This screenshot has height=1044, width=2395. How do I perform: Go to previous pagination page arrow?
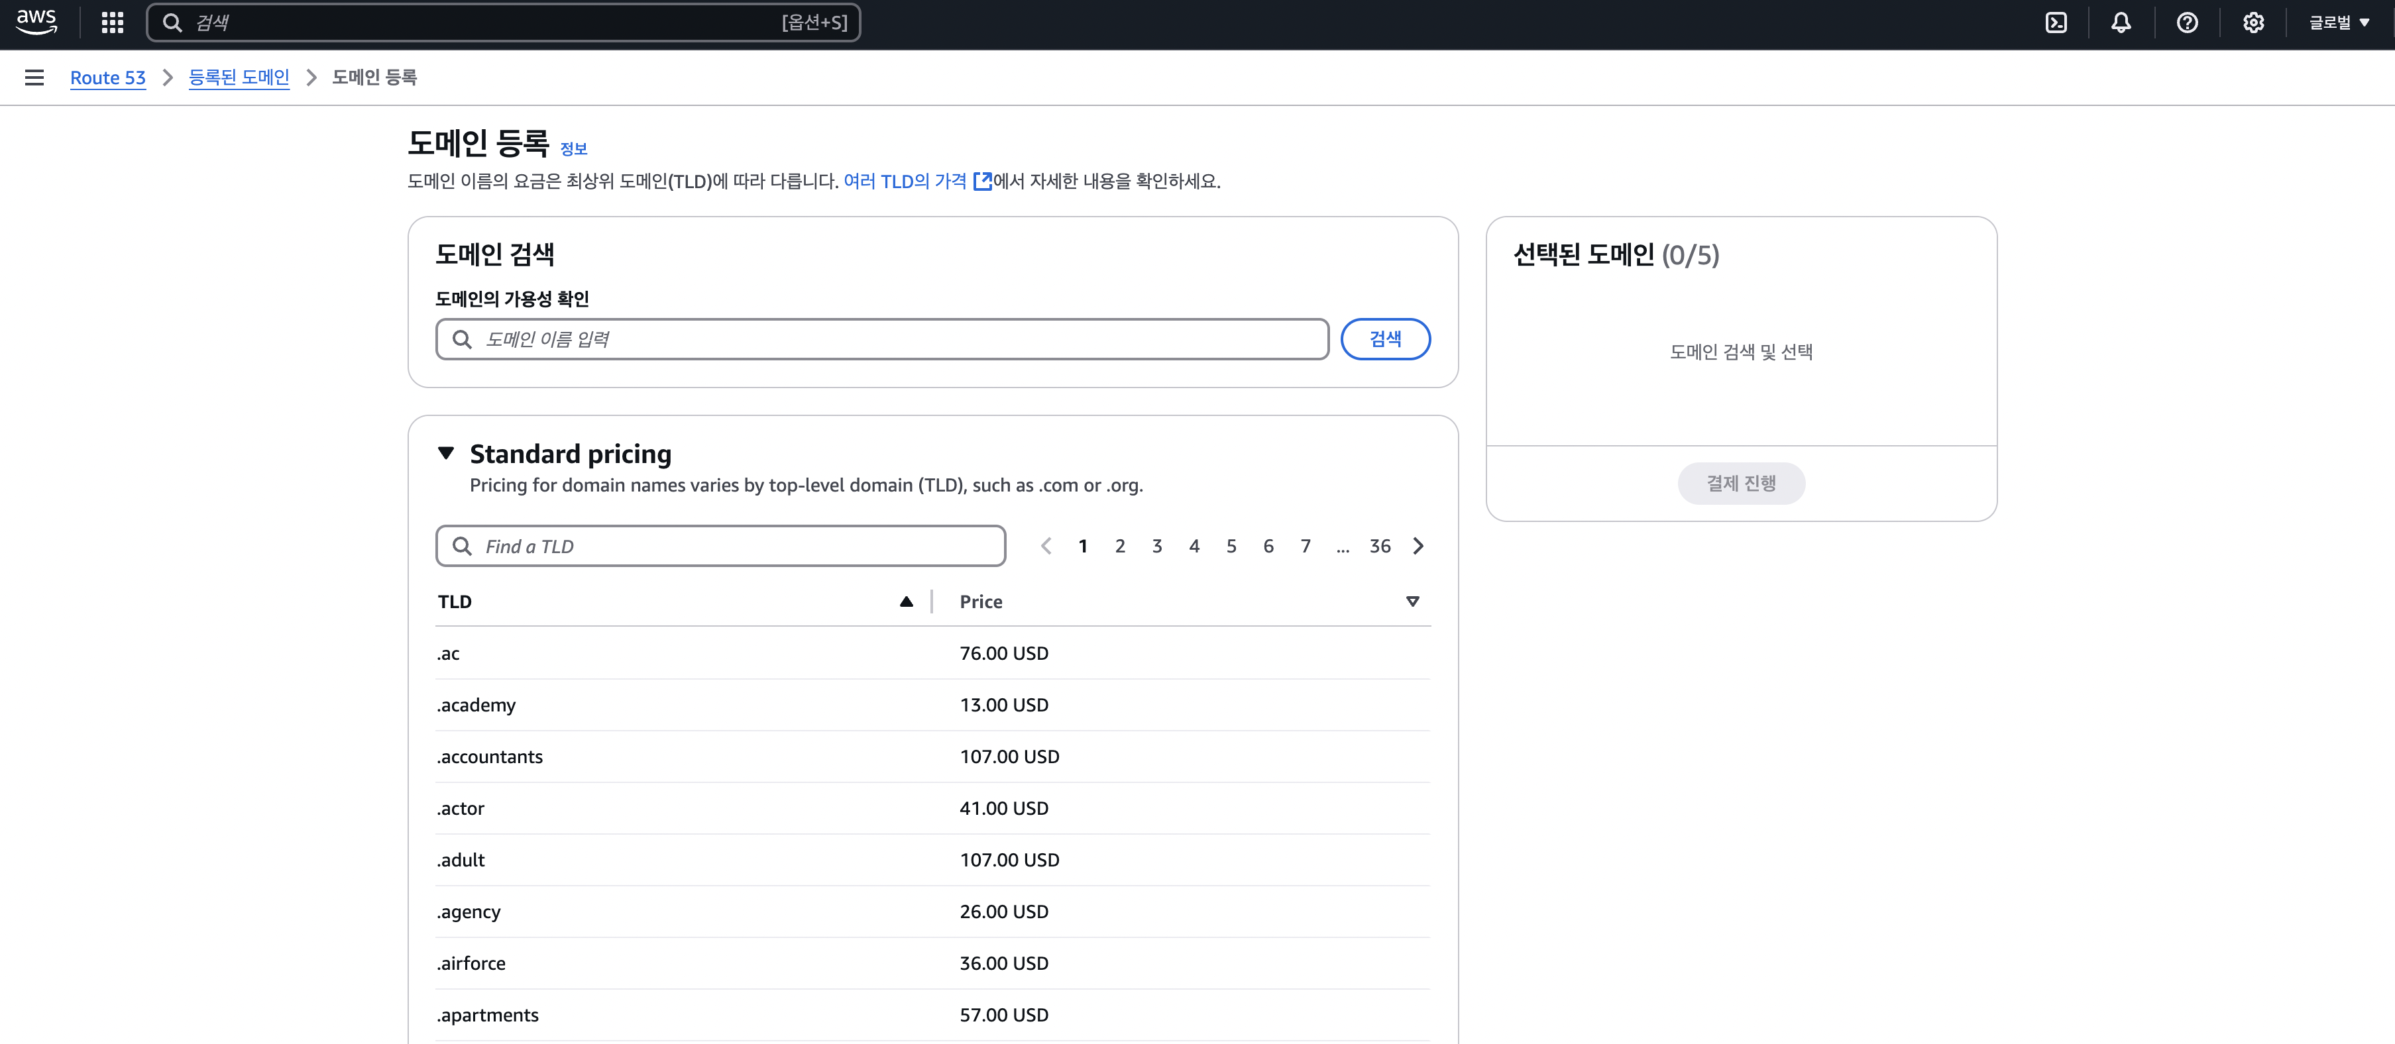coord(1046,547)
